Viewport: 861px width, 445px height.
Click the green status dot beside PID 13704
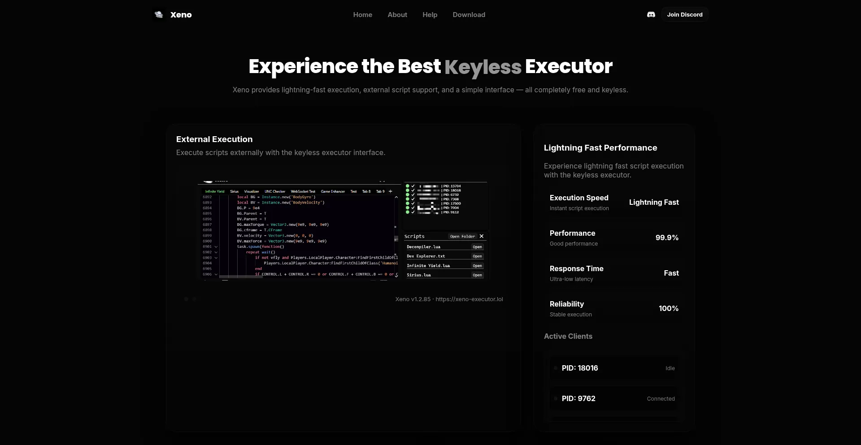tap(408, 186)
